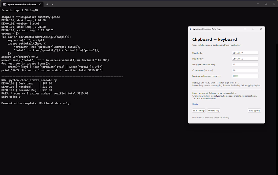Viewport: 278px width, 175px height.
Task: Click the Ready status text
Action: coord(195,104)
